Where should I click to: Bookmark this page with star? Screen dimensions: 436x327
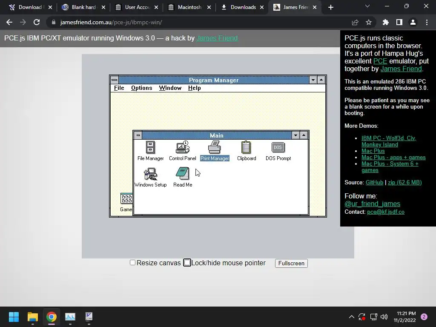pyautogui.click(x=368, y=22)
